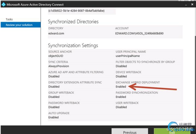Click the SOURCE ANCHOR label
Viewport: 196px width, 134px height.
(x=60, y=52)
